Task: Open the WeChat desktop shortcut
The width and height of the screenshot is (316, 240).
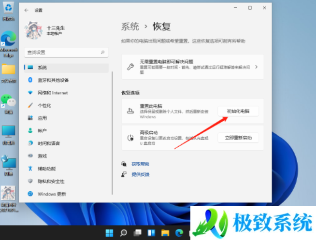Action: [9, 104]
